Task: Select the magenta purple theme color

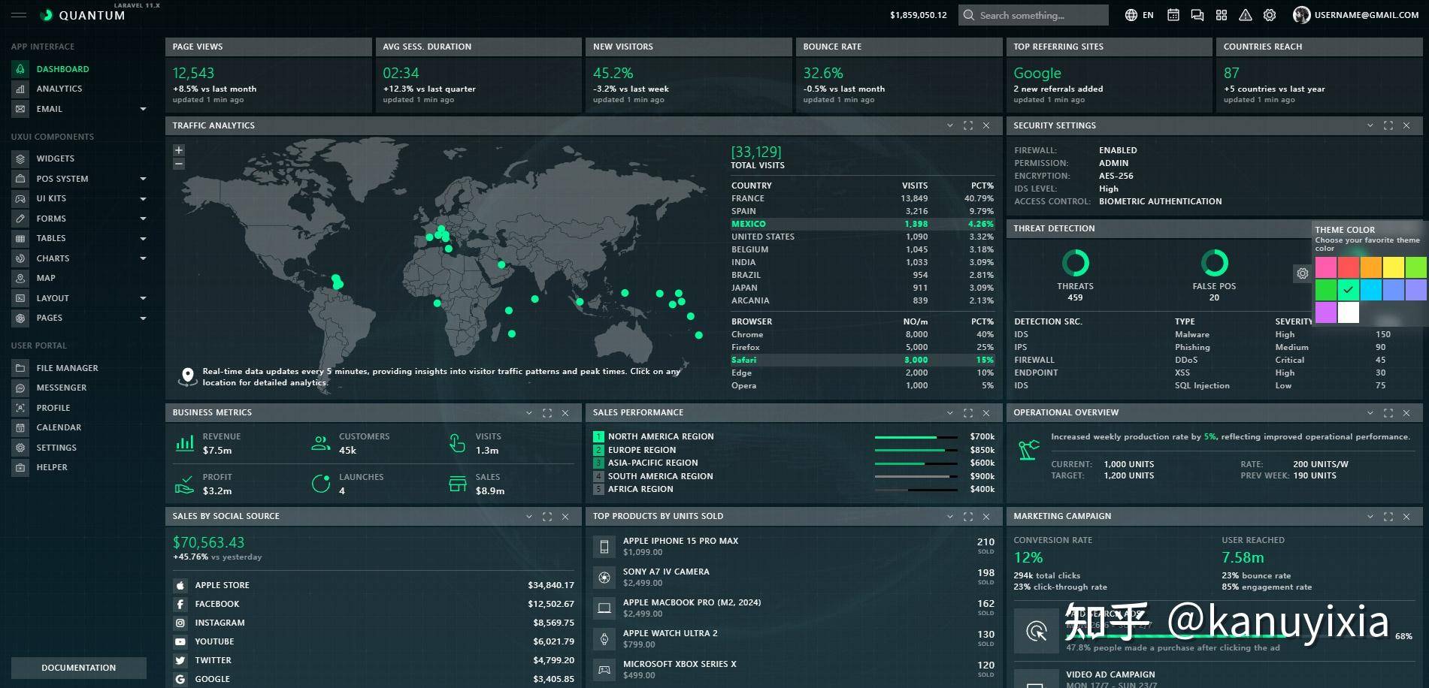Action: (x=1326, y=312)
